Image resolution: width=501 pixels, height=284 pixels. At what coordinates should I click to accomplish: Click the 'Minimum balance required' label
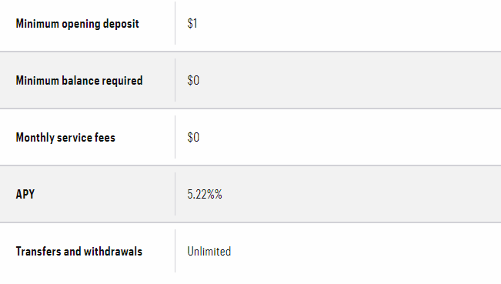pos(79,81)
